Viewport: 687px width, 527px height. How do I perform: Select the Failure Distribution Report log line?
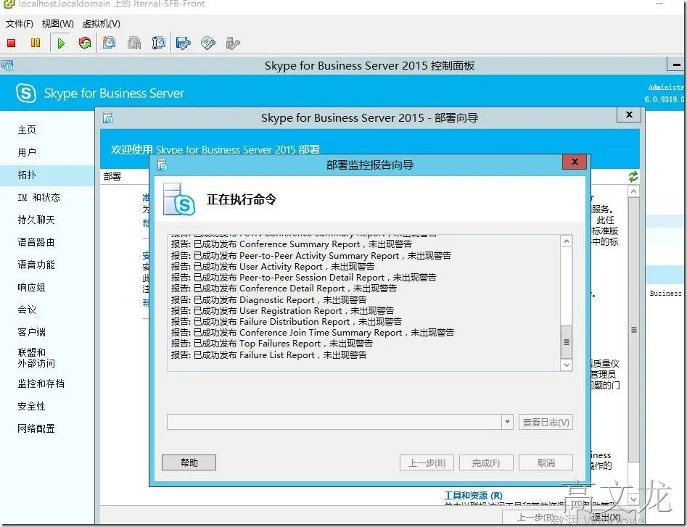pos(286,322)
